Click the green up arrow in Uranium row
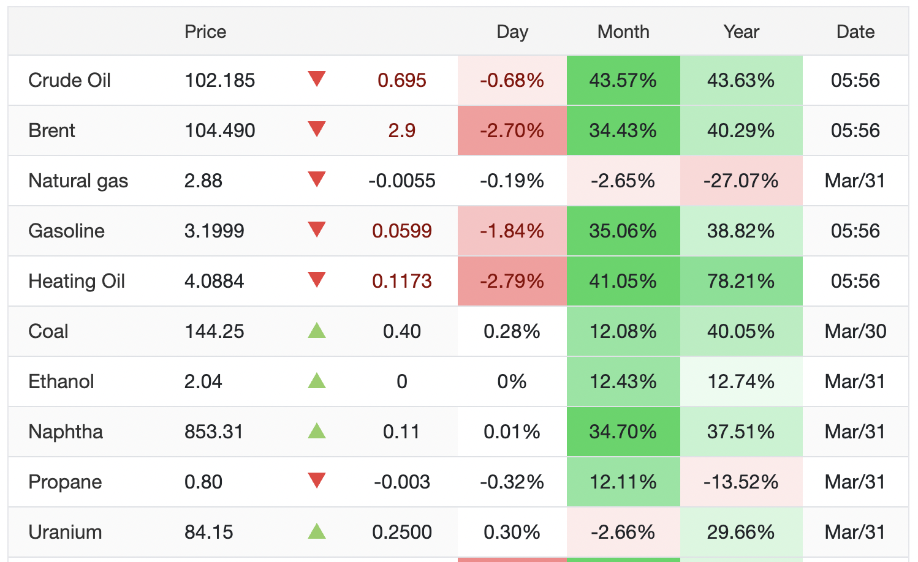 [x=316, y=532]
